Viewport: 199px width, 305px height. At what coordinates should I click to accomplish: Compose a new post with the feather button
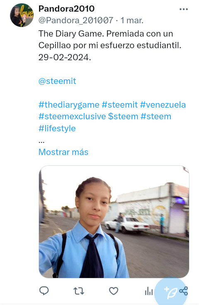point(171,293)
